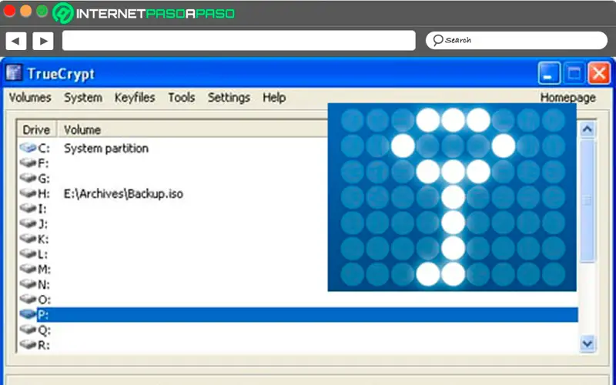Image resolution: width=616 pixels, height=385 pixels.
Task: Click the TrueCrypt title bar icon
Action: [x=14, y=72]
